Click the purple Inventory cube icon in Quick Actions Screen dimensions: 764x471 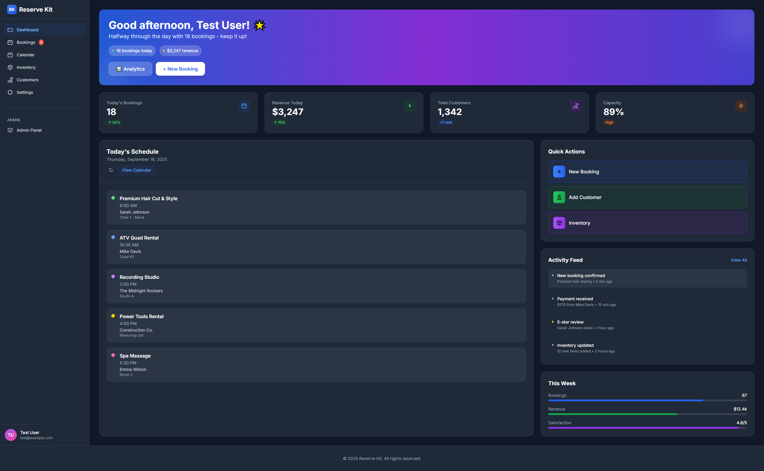[x=559, y=223]
